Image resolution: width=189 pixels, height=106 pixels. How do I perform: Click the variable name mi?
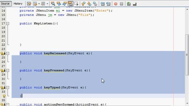pos(58,11)
